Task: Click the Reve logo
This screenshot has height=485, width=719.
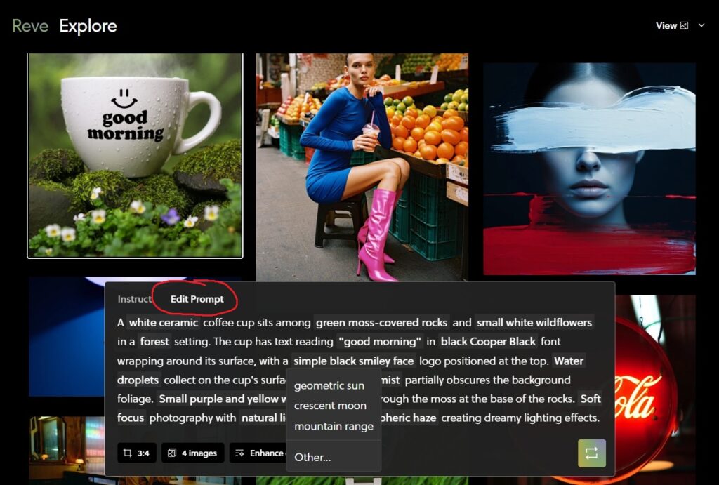Action: [30, 26]
